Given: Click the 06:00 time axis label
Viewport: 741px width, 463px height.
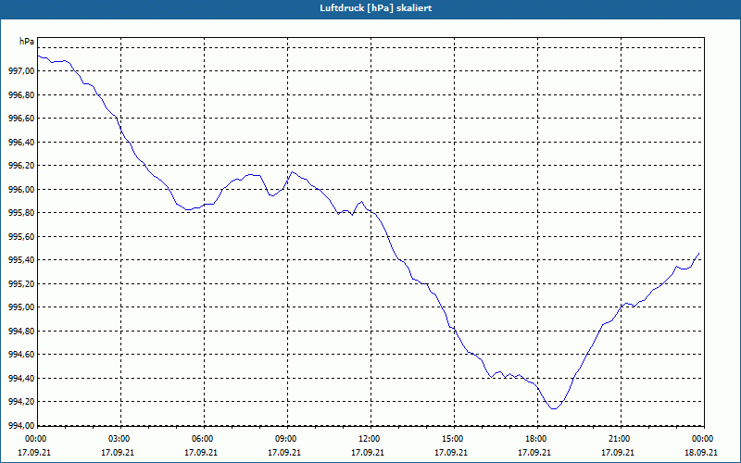Looking at the screenshot, I should click(201, 439).
